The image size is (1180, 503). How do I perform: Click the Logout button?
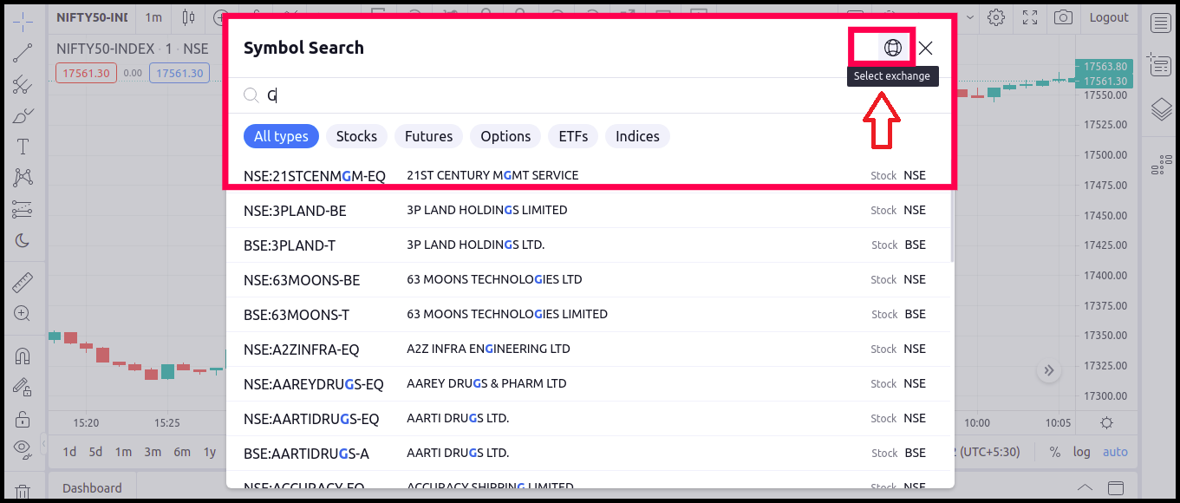pyautogui.click(x=1109, y=17)
